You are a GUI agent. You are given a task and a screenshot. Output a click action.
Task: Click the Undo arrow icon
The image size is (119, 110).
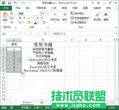(x=15, y=3)
